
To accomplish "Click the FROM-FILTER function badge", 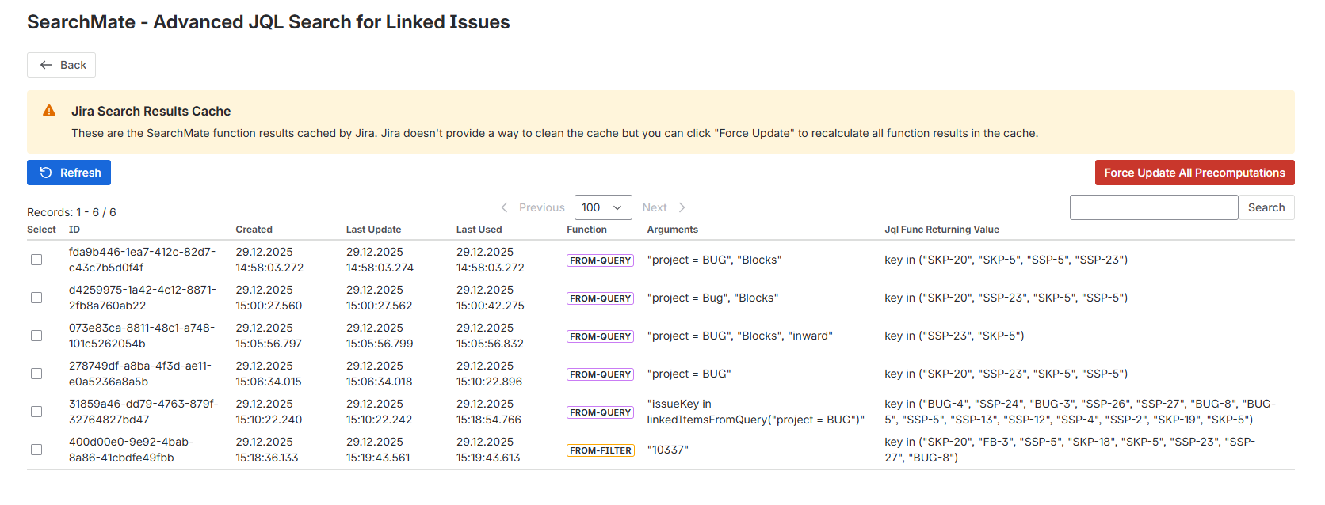I will 601,450.
